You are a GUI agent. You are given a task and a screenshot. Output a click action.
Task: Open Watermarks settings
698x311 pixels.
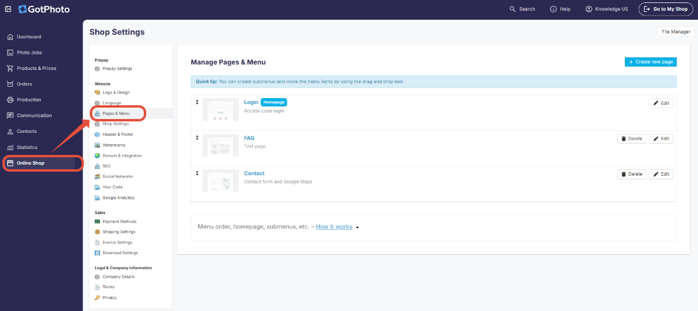click(x=113, y=145)
